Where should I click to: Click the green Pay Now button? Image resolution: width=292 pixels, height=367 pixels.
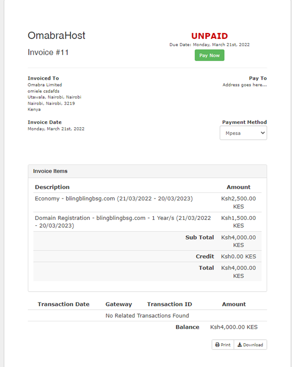point(210,55)
